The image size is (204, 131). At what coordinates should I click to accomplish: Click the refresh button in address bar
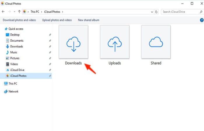(x=156, y=12)
